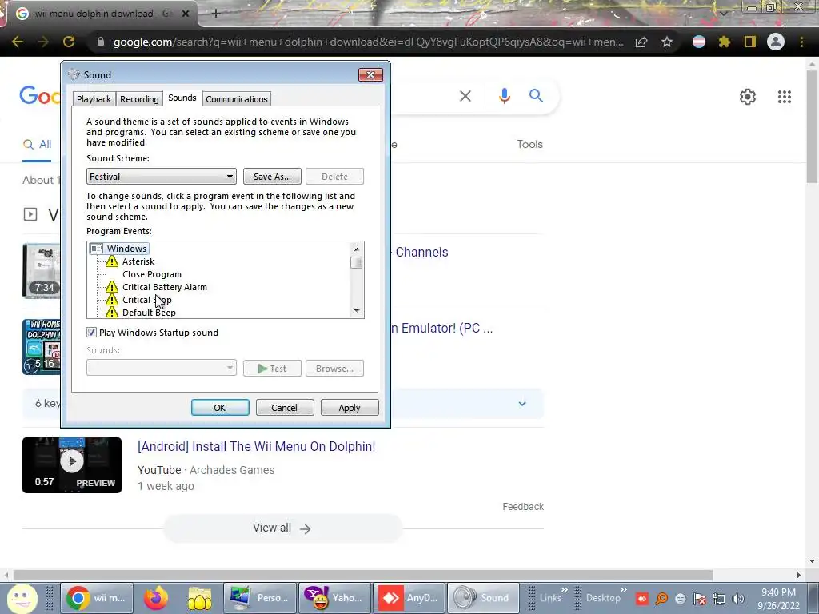Click the Windows Start button
Screen dimensions: 819x614
tap(22, 598)
